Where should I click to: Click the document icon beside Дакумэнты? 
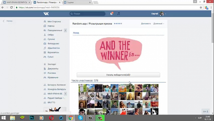click(x=45, y=69)
